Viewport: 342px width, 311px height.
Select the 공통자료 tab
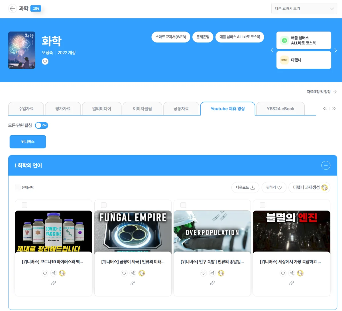click(x=181, y=109)
